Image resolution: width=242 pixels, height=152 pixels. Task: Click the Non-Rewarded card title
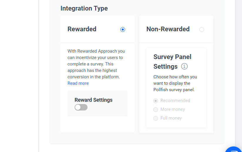pyautogui.click(x=168, y=29)
